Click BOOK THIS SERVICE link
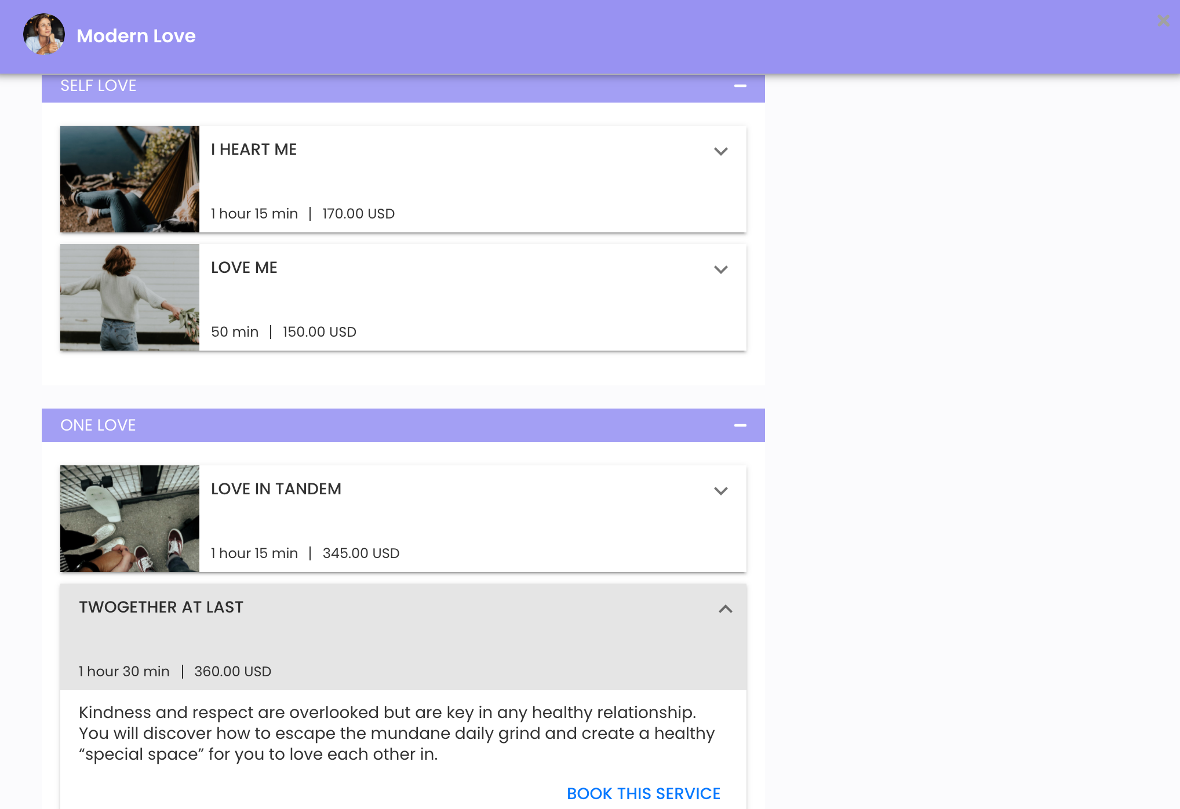The height and width of the screenshot is (809, 1180). click(x=643, y=793)
